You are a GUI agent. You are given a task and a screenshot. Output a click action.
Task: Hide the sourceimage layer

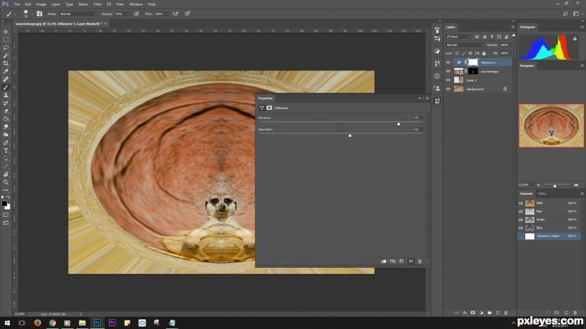[448, 71]
